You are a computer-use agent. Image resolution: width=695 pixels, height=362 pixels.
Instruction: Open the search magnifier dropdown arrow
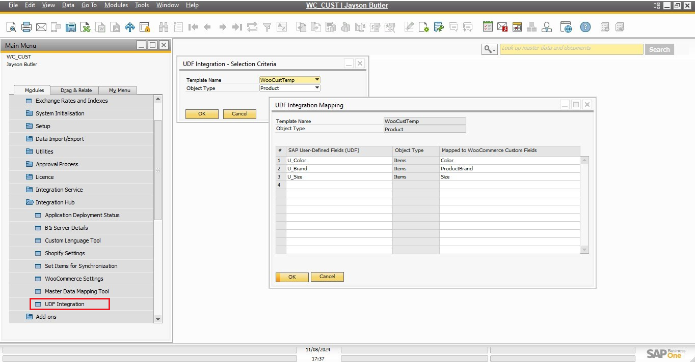click(x=494, y=49)
